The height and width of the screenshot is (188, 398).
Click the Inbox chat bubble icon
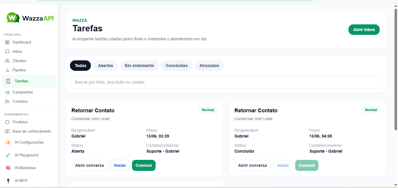click(7, 52)
